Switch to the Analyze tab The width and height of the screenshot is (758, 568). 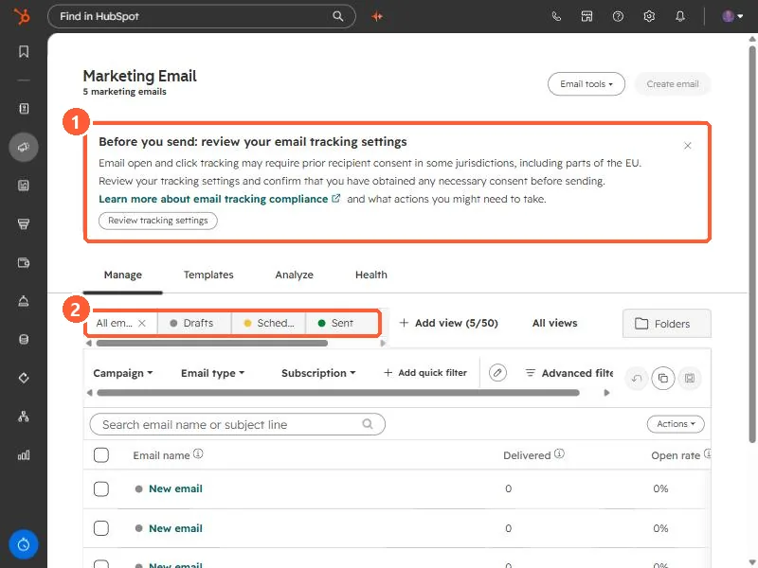click(x=294, y=275)
